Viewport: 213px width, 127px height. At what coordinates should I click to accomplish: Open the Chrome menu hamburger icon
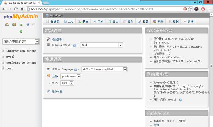coord(209,9)
